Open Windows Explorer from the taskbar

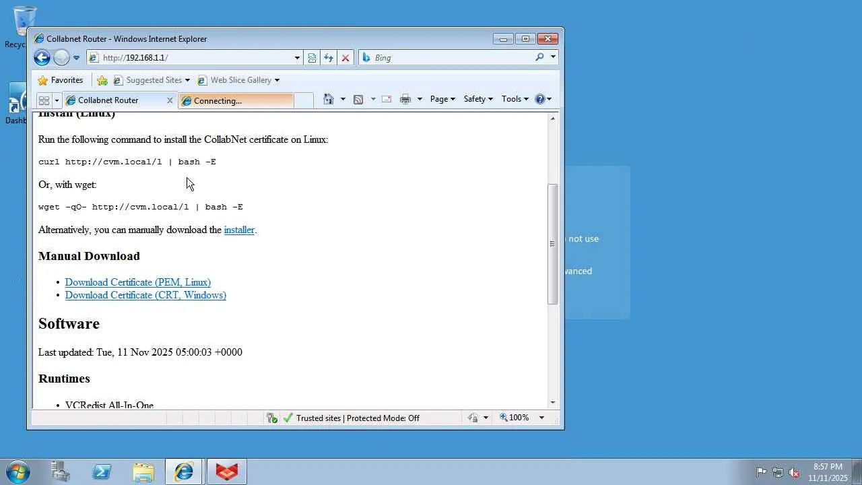pyautogui.click(x=143, y=472)
